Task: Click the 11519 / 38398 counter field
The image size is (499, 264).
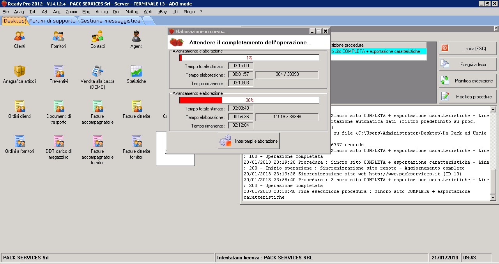Action: coord(287,117)
